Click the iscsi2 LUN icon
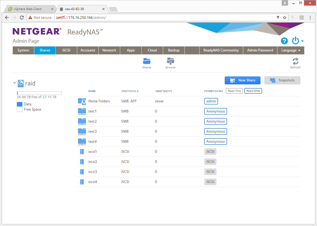Image resolution: width=317 pixels, height=226 pixels. coord(82,162)
